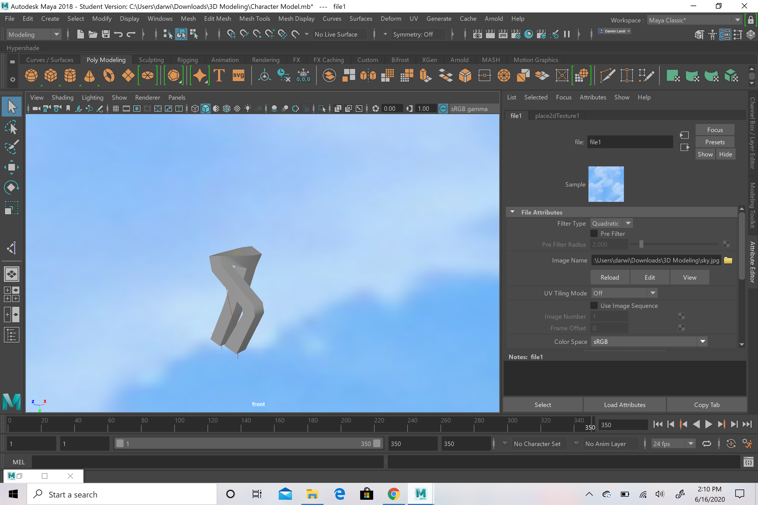
Task: Open folder browser for Image Name
Action: (x=728, y=260)
